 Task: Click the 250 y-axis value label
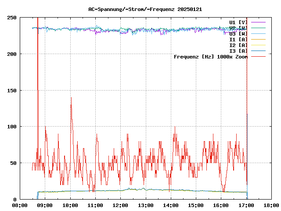tap(12, 18)
